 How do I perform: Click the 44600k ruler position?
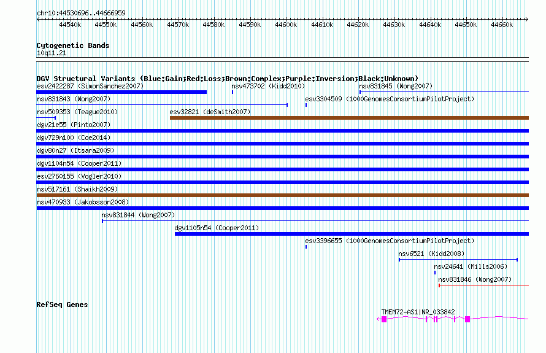pyautogui.click(x=286, y=25)
